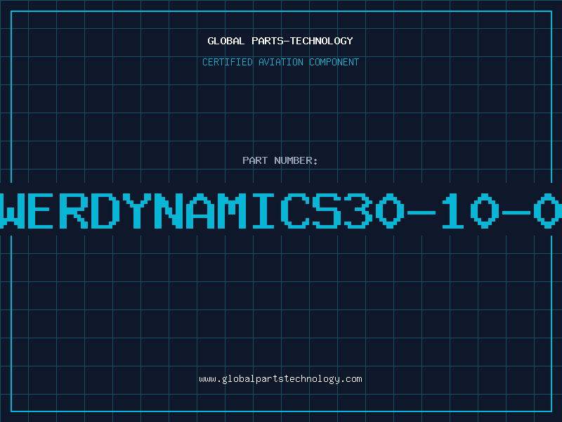This screenshot has height=422, width=562.
Task: Click the word GLOBAL in the header
Action: [225, 41]
